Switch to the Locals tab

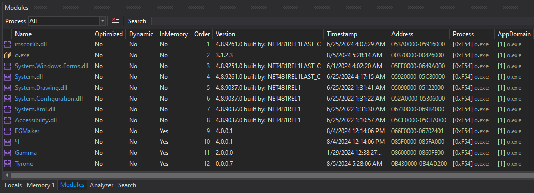coord(13,185)
